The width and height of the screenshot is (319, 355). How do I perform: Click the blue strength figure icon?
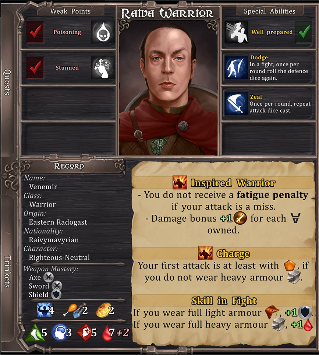45,310
